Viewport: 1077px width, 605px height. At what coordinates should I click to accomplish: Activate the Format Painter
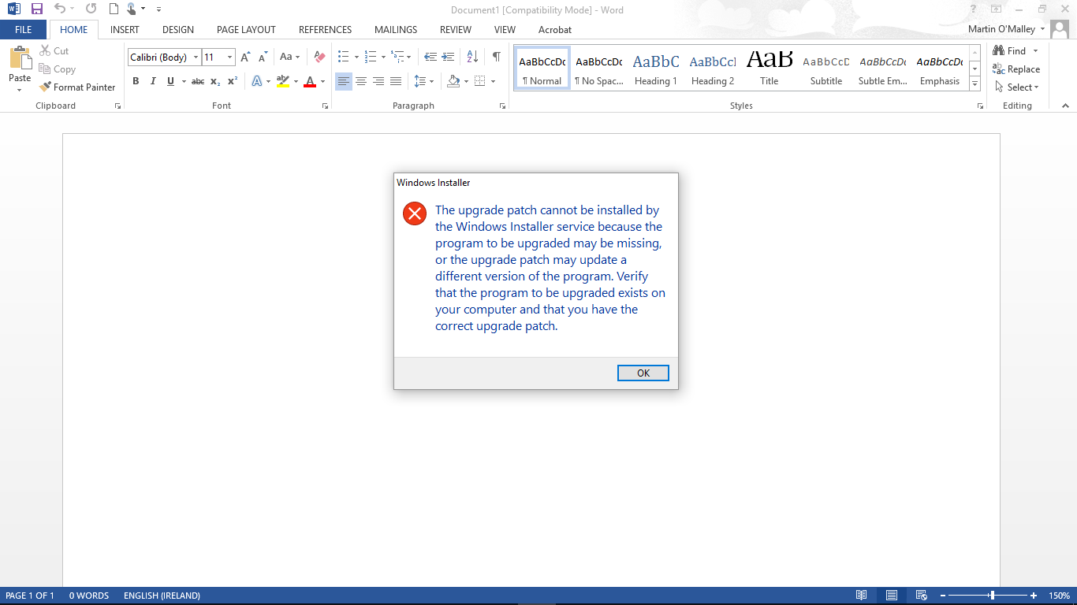(x=77, y=87)
